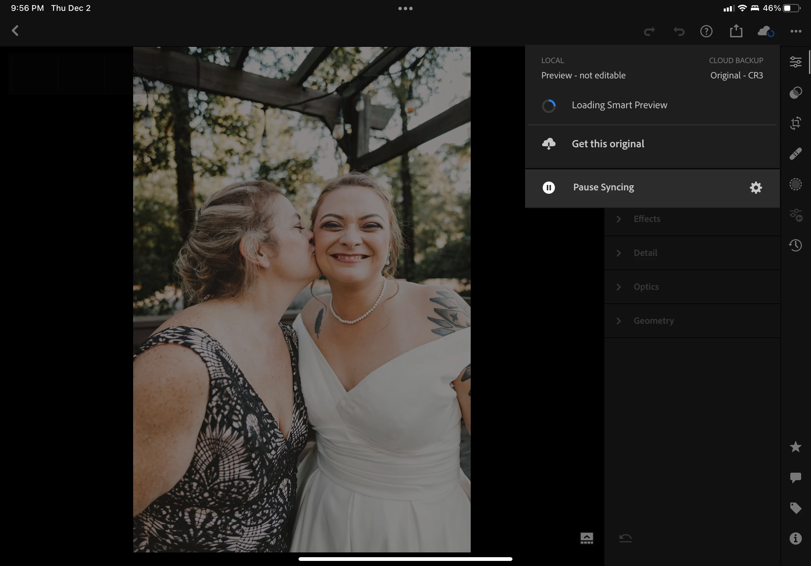Open the Presets circles icon
Screen dimensions: 811x566
pos(795,92)
